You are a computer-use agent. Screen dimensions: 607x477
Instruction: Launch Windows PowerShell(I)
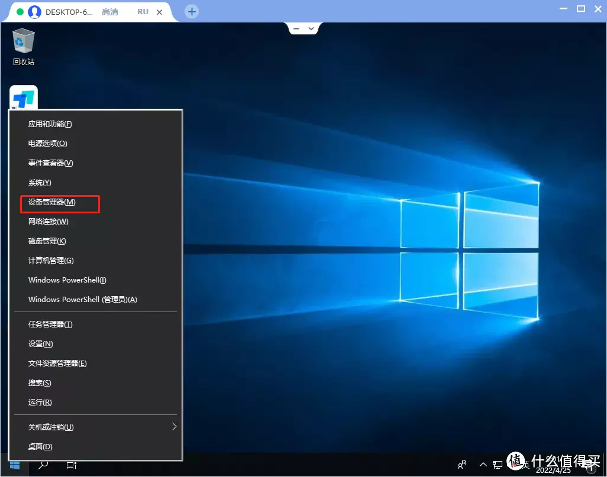[x=95, y=280]
